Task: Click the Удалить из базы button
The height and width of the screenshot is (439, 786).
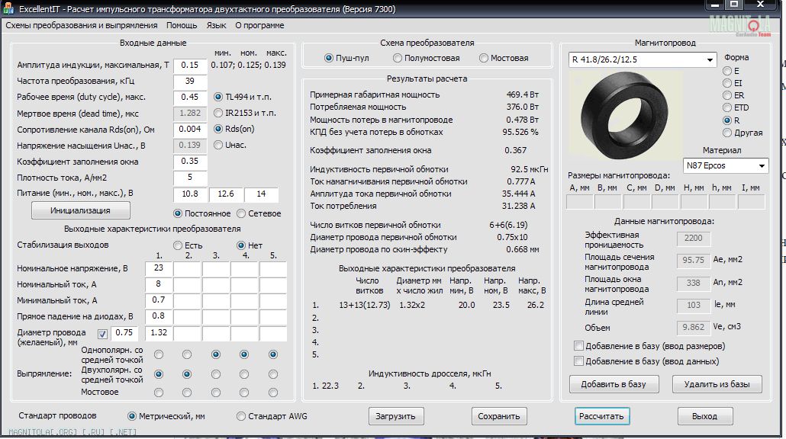Action: point(717,384)
